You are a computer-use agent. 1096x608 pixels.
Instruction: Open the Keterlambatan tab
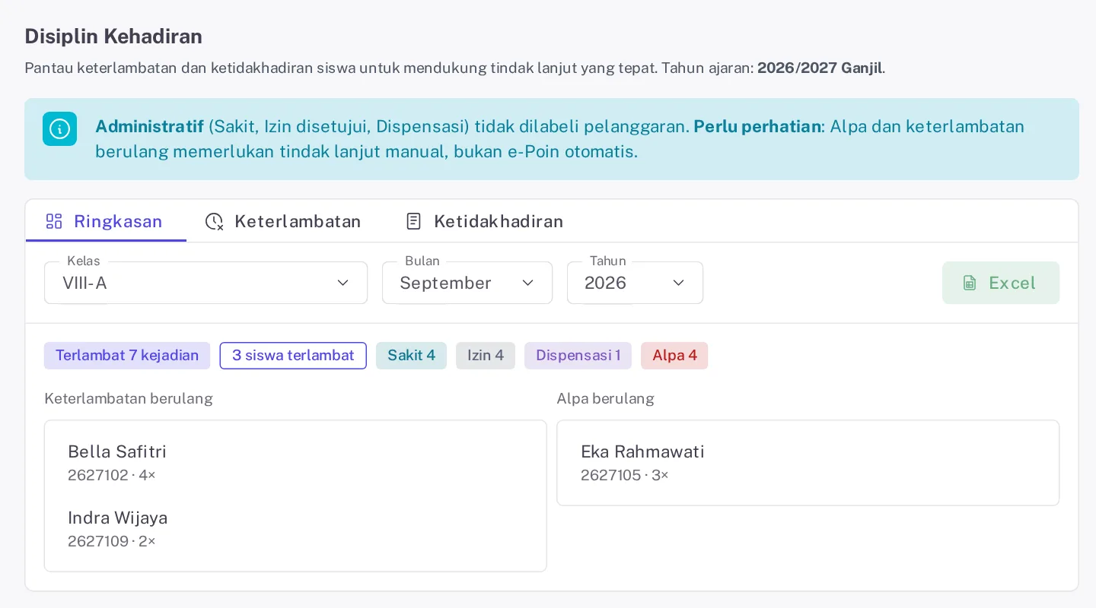pyautogui.click(x=283, y=221)
